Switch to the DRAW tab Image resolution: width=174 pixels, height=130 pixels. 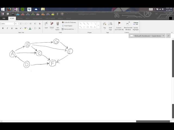pos(27,18)
